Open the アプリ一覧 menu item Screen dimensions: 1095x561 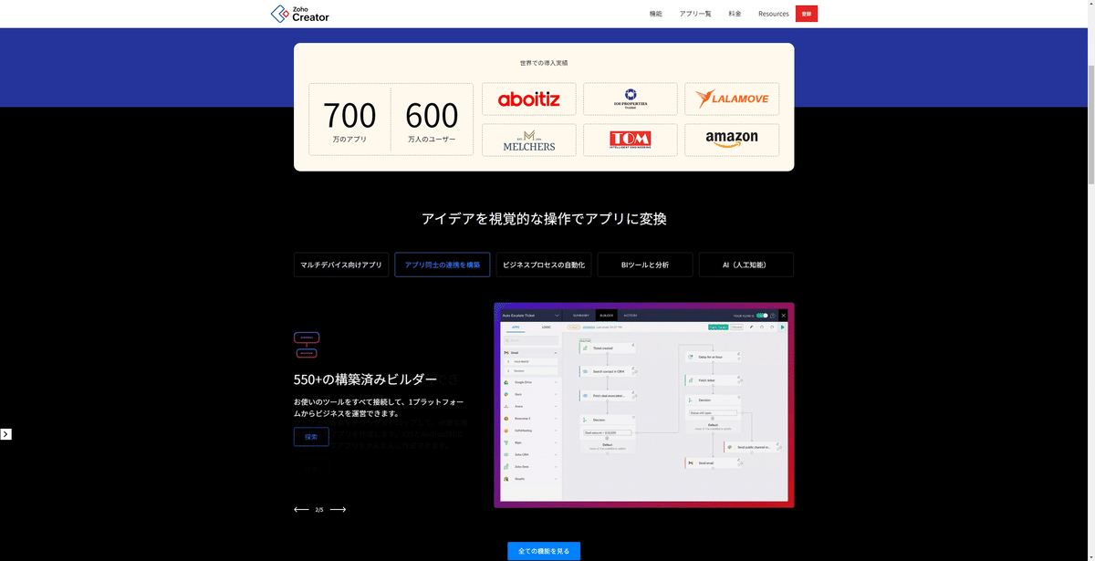695,14
